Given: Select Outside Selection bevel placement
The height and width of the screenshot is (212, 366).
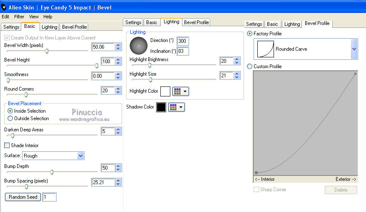Looking at the screenshot, I should (x=10, y=118).
